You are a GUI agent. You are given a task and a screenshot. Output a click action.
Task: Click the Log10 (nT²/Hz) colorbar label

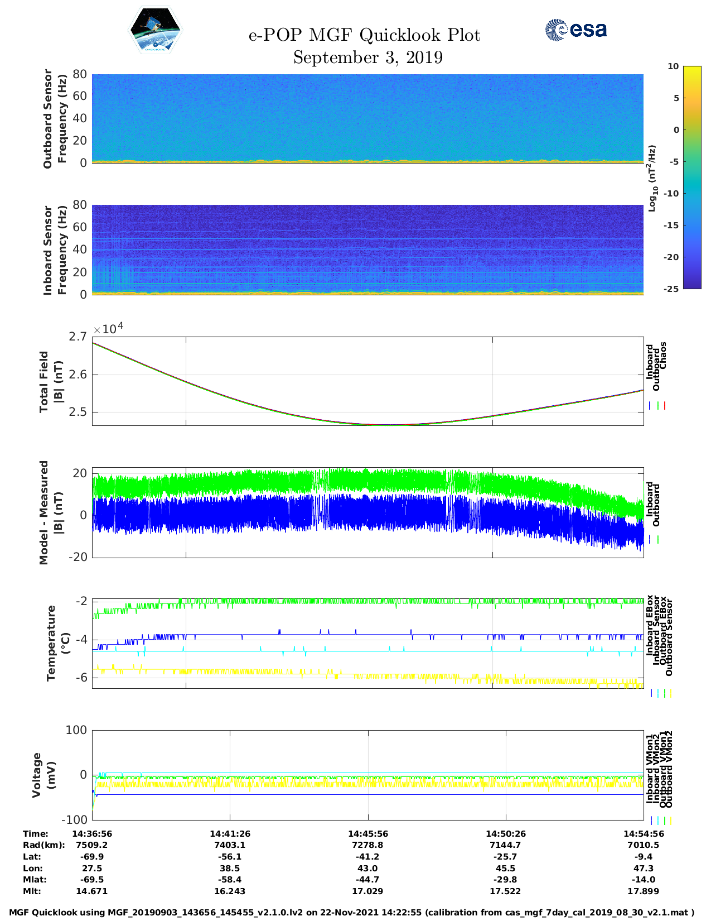pyautogui.click(x=651, y=179)
